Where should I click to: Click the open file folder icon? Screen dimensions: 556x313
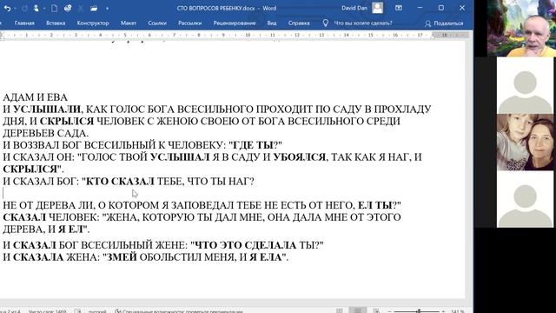[x=94, y=8]
